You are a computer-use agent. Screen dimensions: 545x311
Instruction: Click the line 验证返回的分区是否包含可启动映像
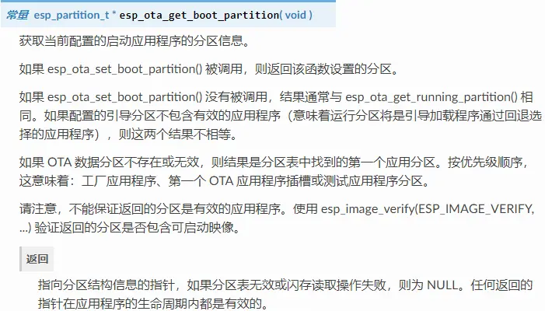[x=137, y=228]
